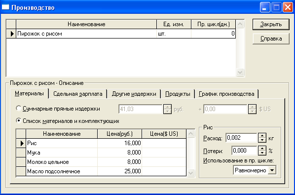Image resolution: width=295 pixels, height=195 pixels.
Task: Click the row selector beside Мука
Action: [21, 153]
